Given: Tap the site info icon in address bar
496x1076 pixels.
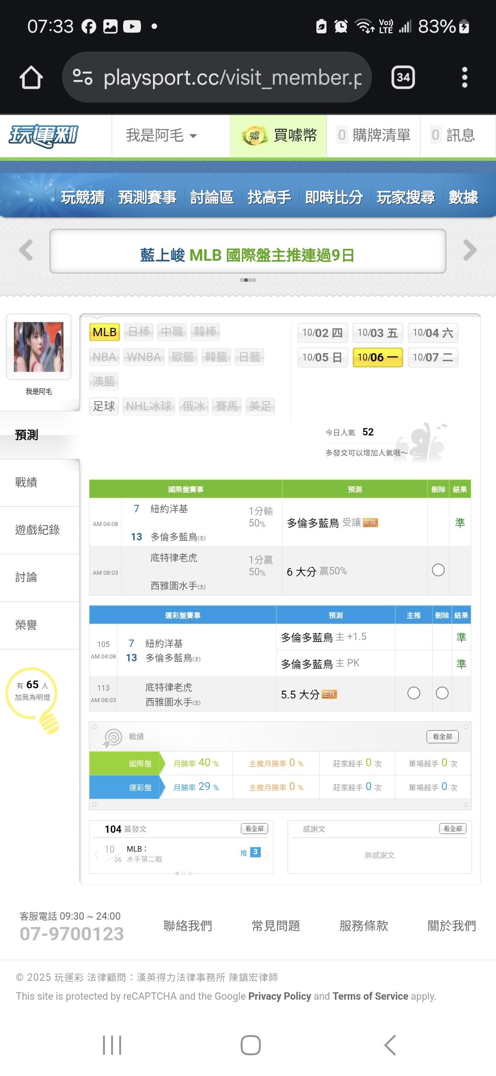Looking at the screenshot, I should tap(83, 77).
